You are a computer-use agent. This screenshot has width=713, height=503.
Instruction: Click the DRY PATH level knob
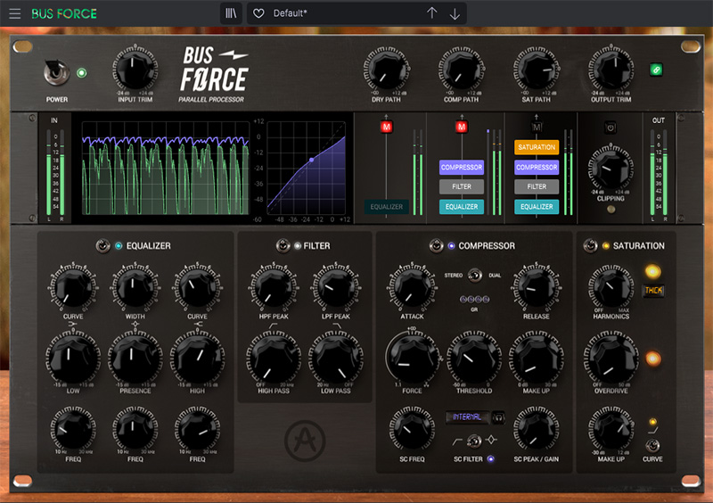(x=386, y=70)
